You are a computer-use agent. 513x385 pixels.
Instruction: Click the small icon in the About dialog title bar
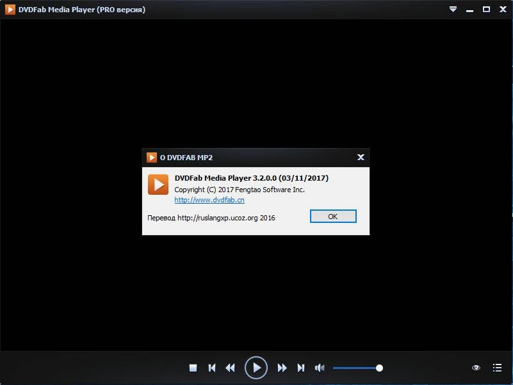(x=152, y=158)
